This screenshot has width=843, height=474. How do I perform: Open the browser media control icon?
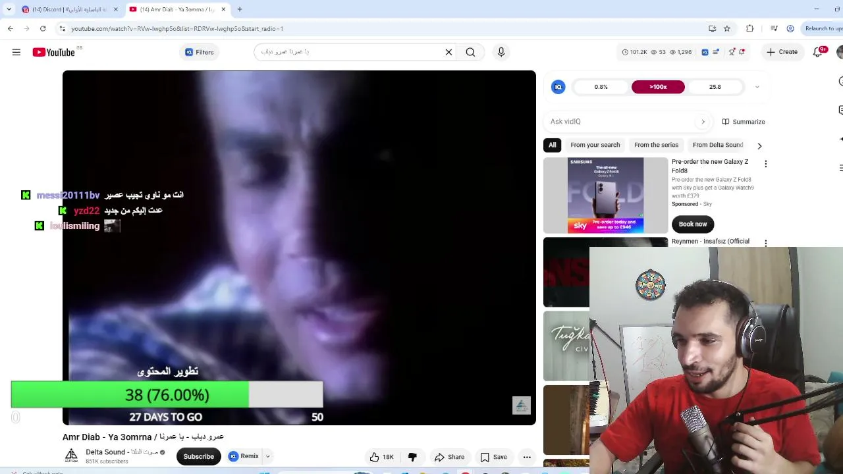point(774,28)
